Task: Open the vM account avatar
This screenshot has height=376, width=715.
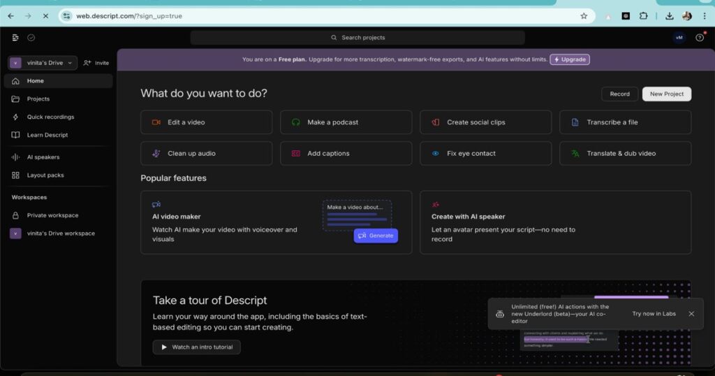Action: pyautogui.click(x=679, y=38)
